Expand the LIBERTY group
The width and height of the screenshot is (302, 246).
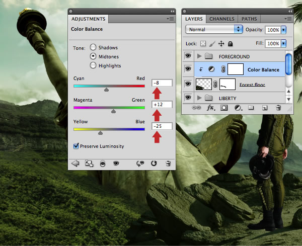(x=199, y=98)
